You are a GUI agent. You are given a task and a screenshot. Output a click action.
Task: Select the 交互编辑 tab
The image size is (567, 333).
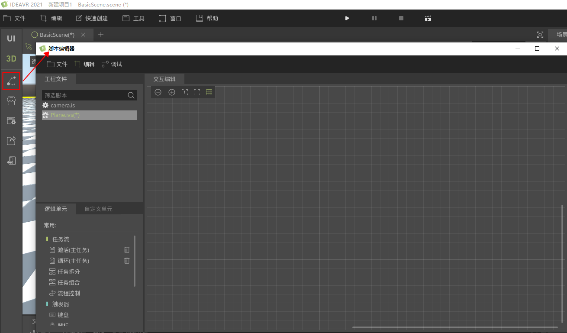coord(164,79)
